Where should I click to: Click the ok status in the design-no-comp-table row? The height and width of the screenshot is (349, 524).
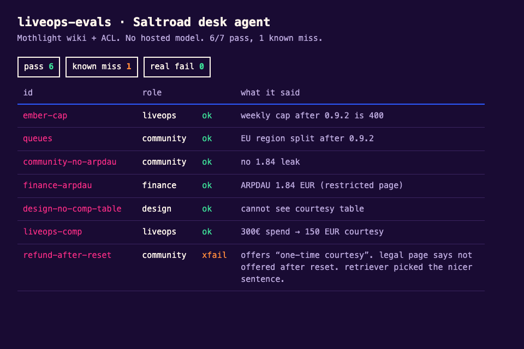pos(207,209)
